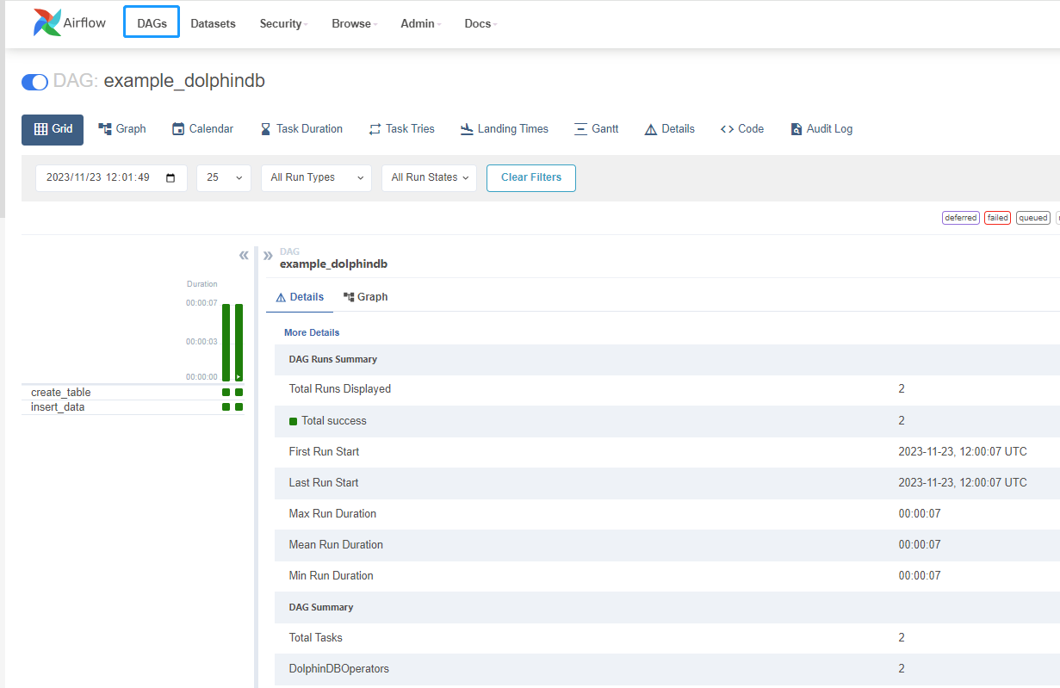Open the Task Duration view

coord(301,129)
